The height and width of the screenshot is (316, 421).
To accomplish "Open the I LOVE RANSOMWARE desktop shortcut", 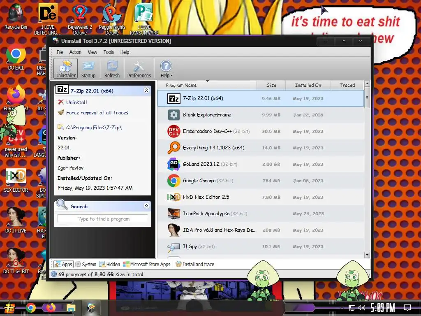I will 144,19.
